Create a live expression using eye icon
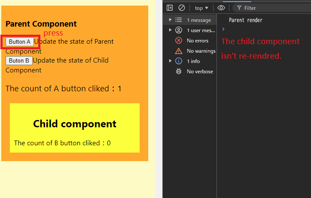 coord(221,8)
